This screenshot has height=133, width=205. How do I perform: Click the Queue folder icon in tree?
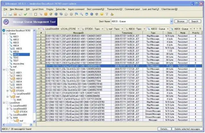click(7, 34)
